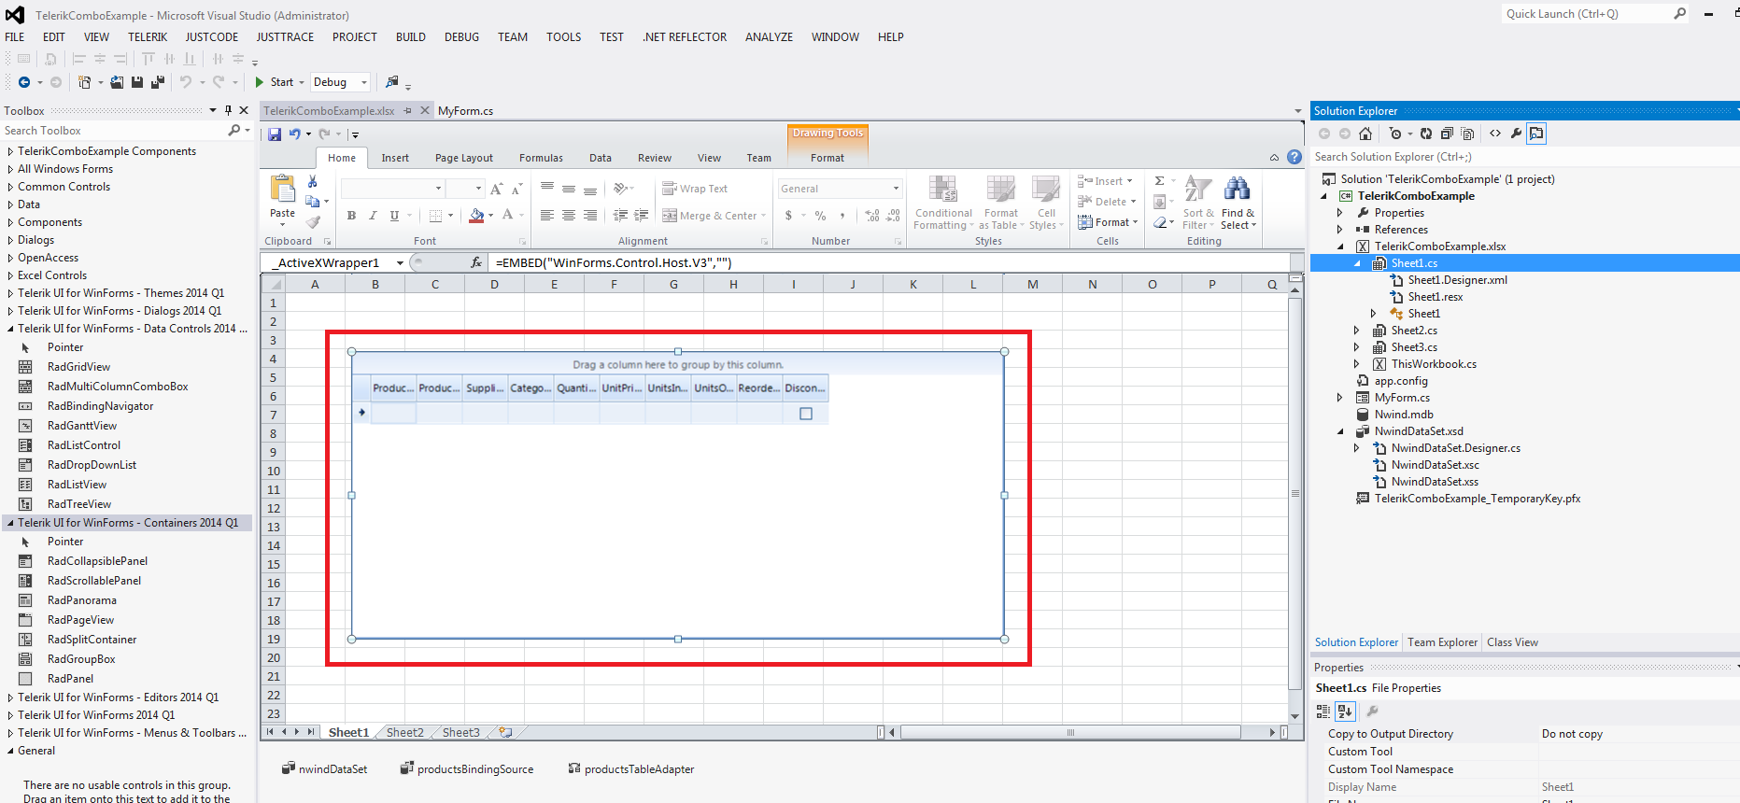
Task: Toggle Align Text Left in ribbon
Action: [x=547, y=216]
